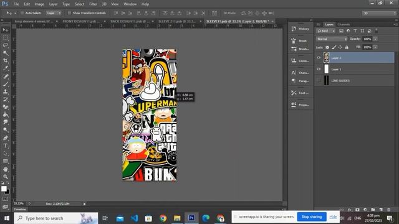399x224 pixels.
Task: Open the 3D workspace dropdown
Action: tap(379, 13)
